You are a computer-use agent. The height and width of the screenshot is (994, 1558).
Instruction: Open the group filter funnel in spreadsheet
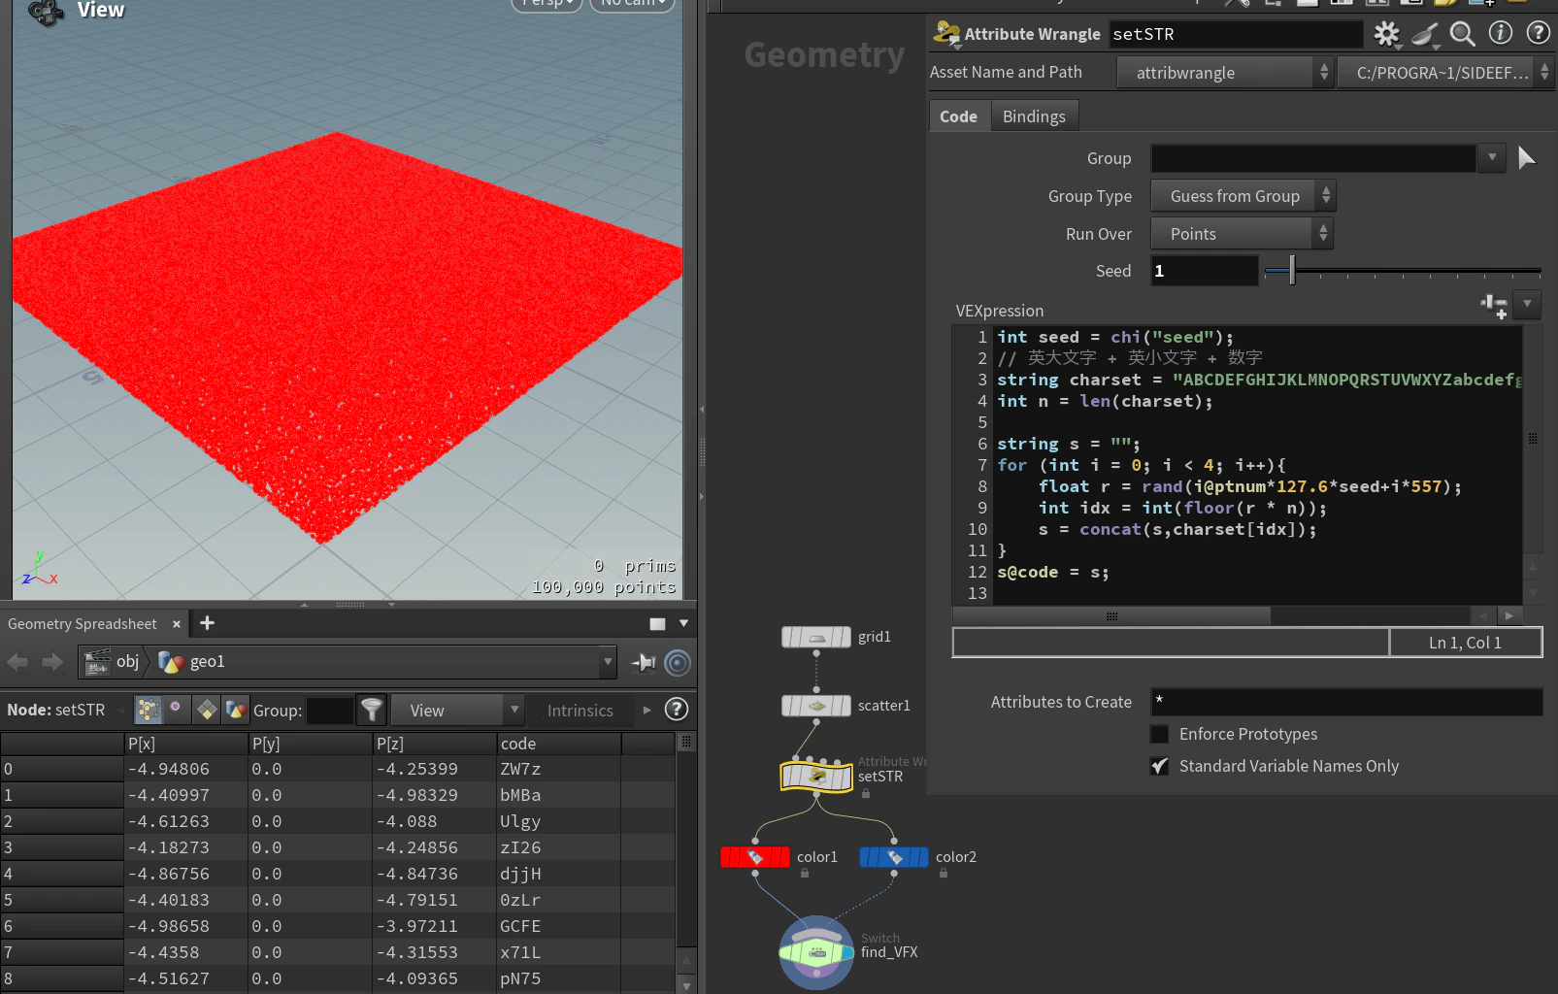pos(372,711)
